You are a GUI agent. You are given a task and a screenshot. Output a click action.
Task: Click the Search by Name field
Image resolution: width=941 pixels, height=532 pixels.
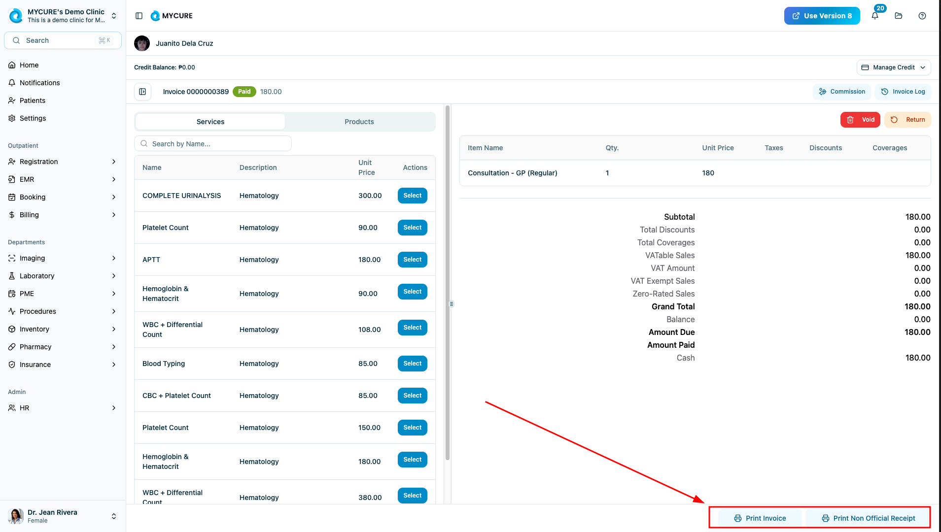click(213, 144)
